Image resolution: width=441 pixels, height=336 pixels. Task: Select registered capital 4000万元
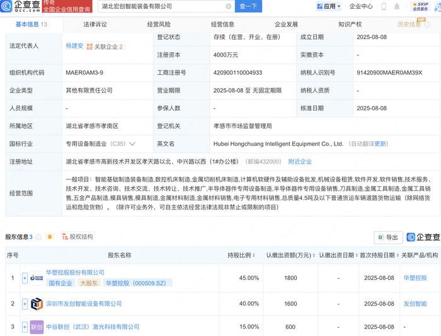tap(226, 55)
